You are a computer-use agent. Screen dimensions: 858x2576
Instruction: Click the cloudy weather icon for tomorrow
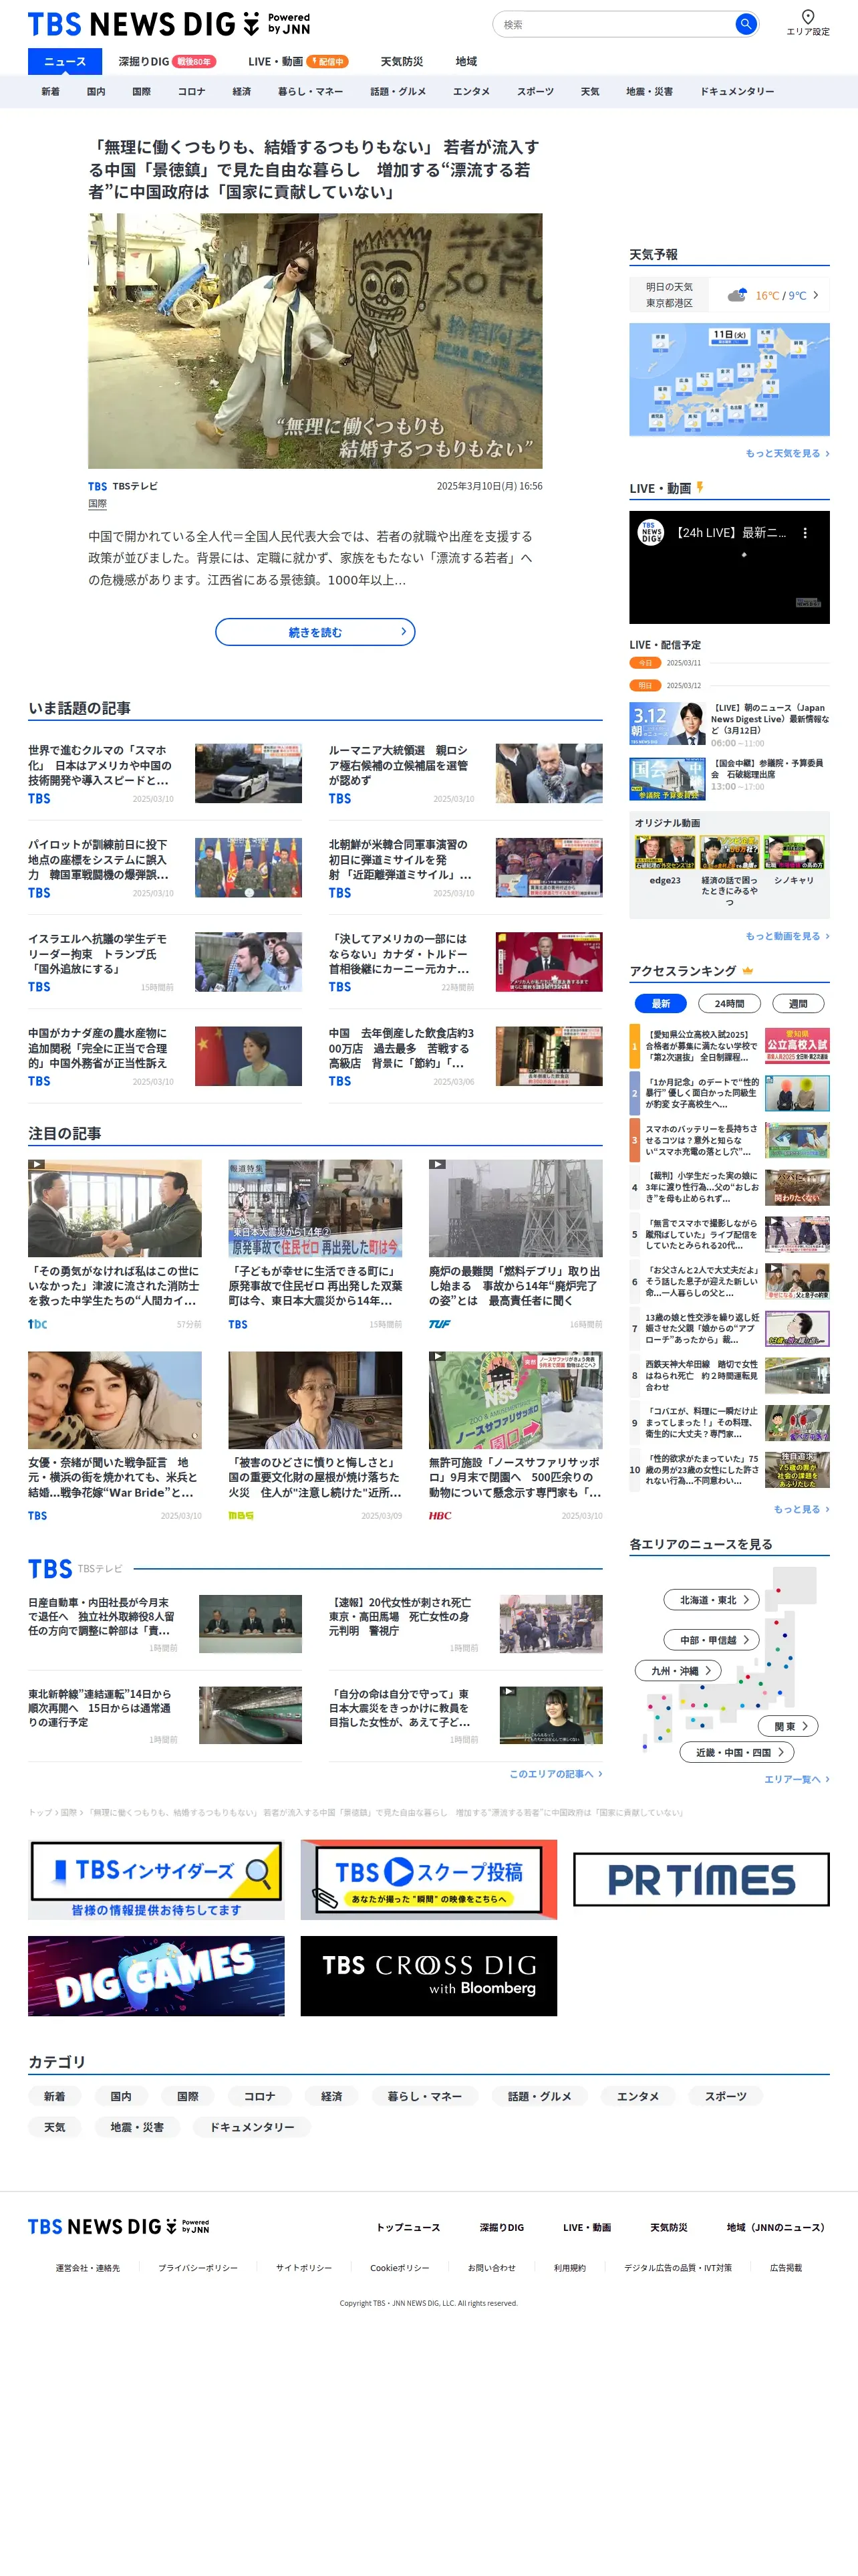737,295
